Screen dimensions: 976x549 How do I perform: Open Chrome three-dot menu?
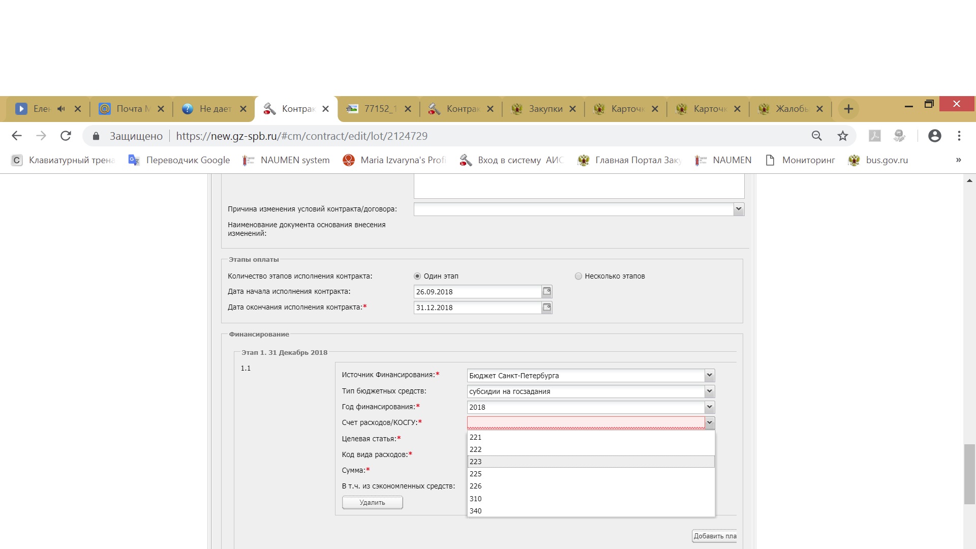click(959, 136)
